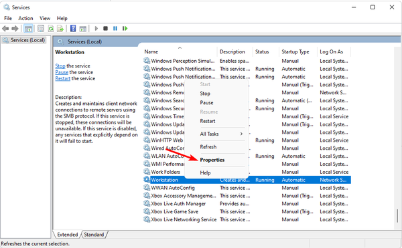The image size is (402, 248).
Task: Click the Stop the service link
Action: [x=60, y=66]
